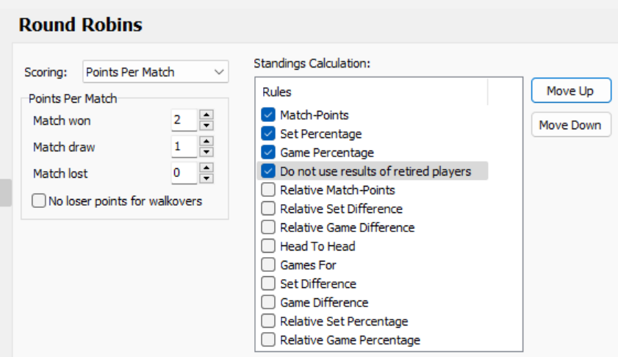The image size is (618, 357).
Task: Uncheck the Game Percentage rule
Action: 268,153
